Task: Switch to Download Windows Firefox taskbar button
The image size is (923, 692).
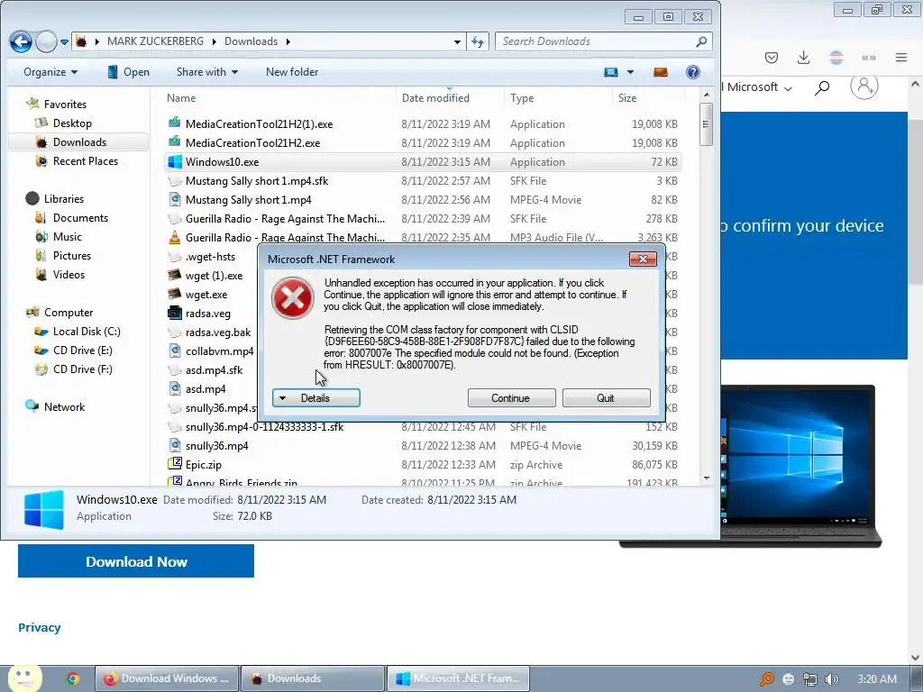Action: 167,678
